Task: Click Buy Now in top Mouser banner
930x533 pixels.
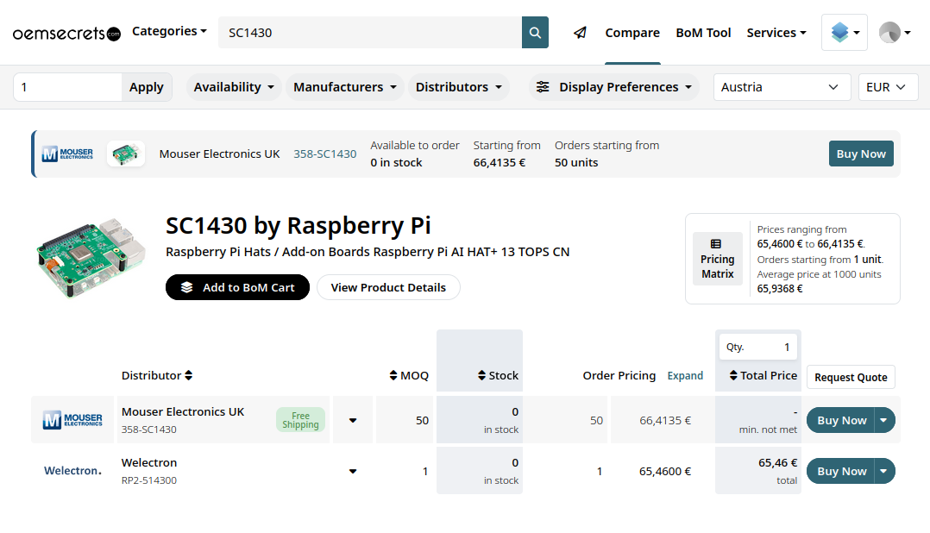Action: tap(861, 154)
